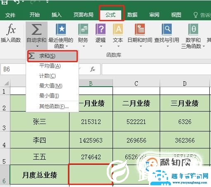Expand the Logical (逻辑) dropdown arrow
The height and width of the screenshot is (187, 211).
(x=101, y=46)
